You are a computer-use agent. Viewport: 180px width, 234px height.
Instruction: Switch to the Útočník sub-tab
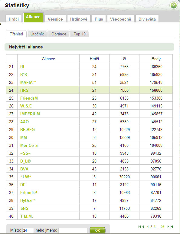coord(37,34)
